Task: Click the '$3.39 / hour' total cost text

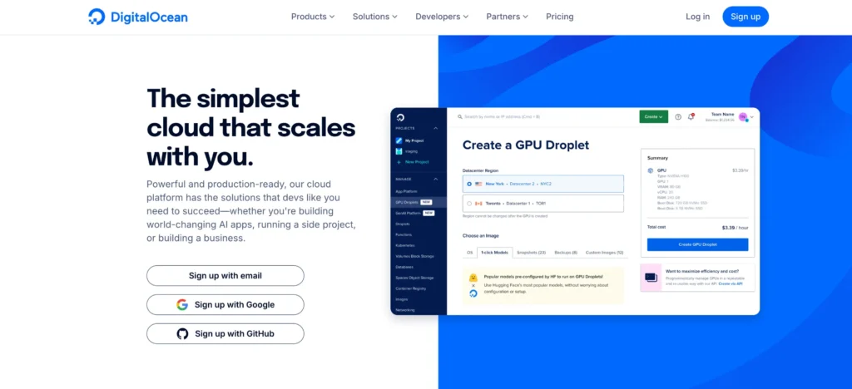Action: pos(736,228)
